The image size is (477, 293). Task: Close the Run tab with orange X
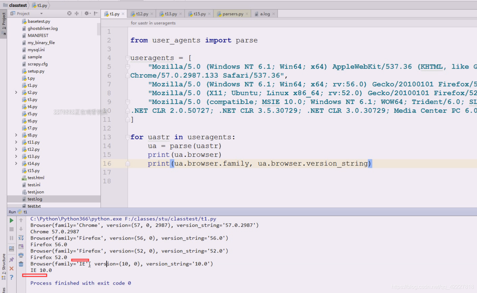point(11,268)
